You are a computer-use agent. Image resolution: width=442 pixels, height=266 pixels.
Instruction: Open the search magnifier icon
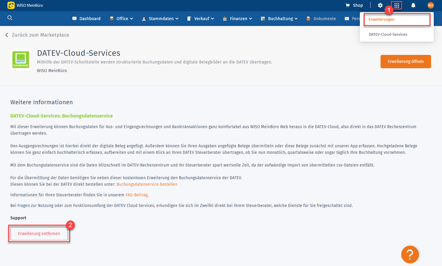(x=10, y=18)
